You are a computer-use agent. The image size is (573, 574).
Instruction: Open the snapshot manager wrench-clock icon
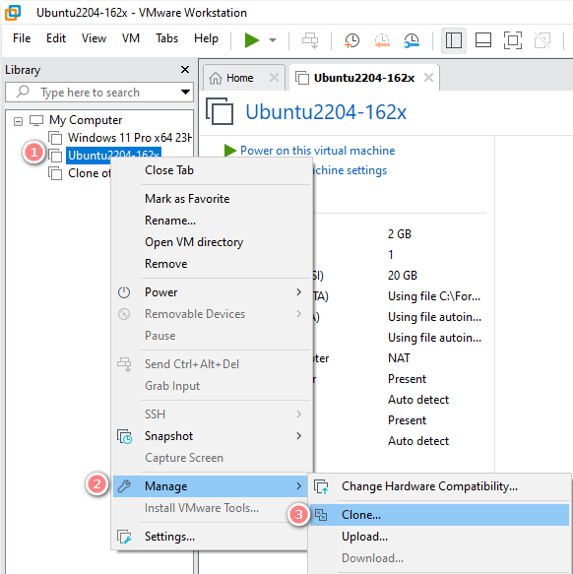click(x=412, y=40)
